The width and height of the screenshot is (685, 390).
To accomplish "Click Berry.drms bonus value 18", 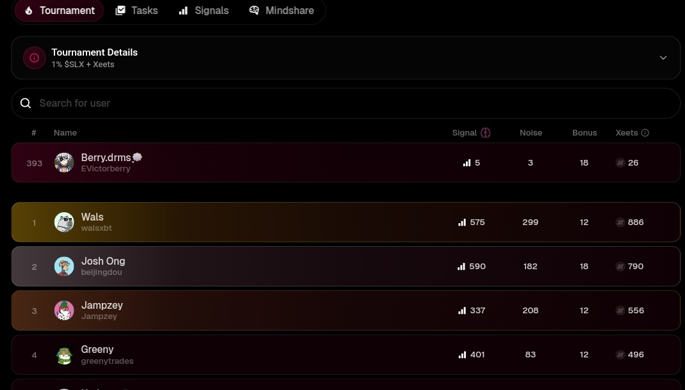I will tap(584, 162).
